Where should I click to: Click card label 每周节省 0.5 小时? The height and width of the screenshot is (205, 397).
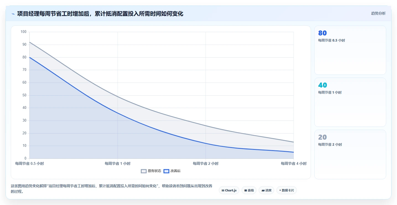[x=331, y=40]
